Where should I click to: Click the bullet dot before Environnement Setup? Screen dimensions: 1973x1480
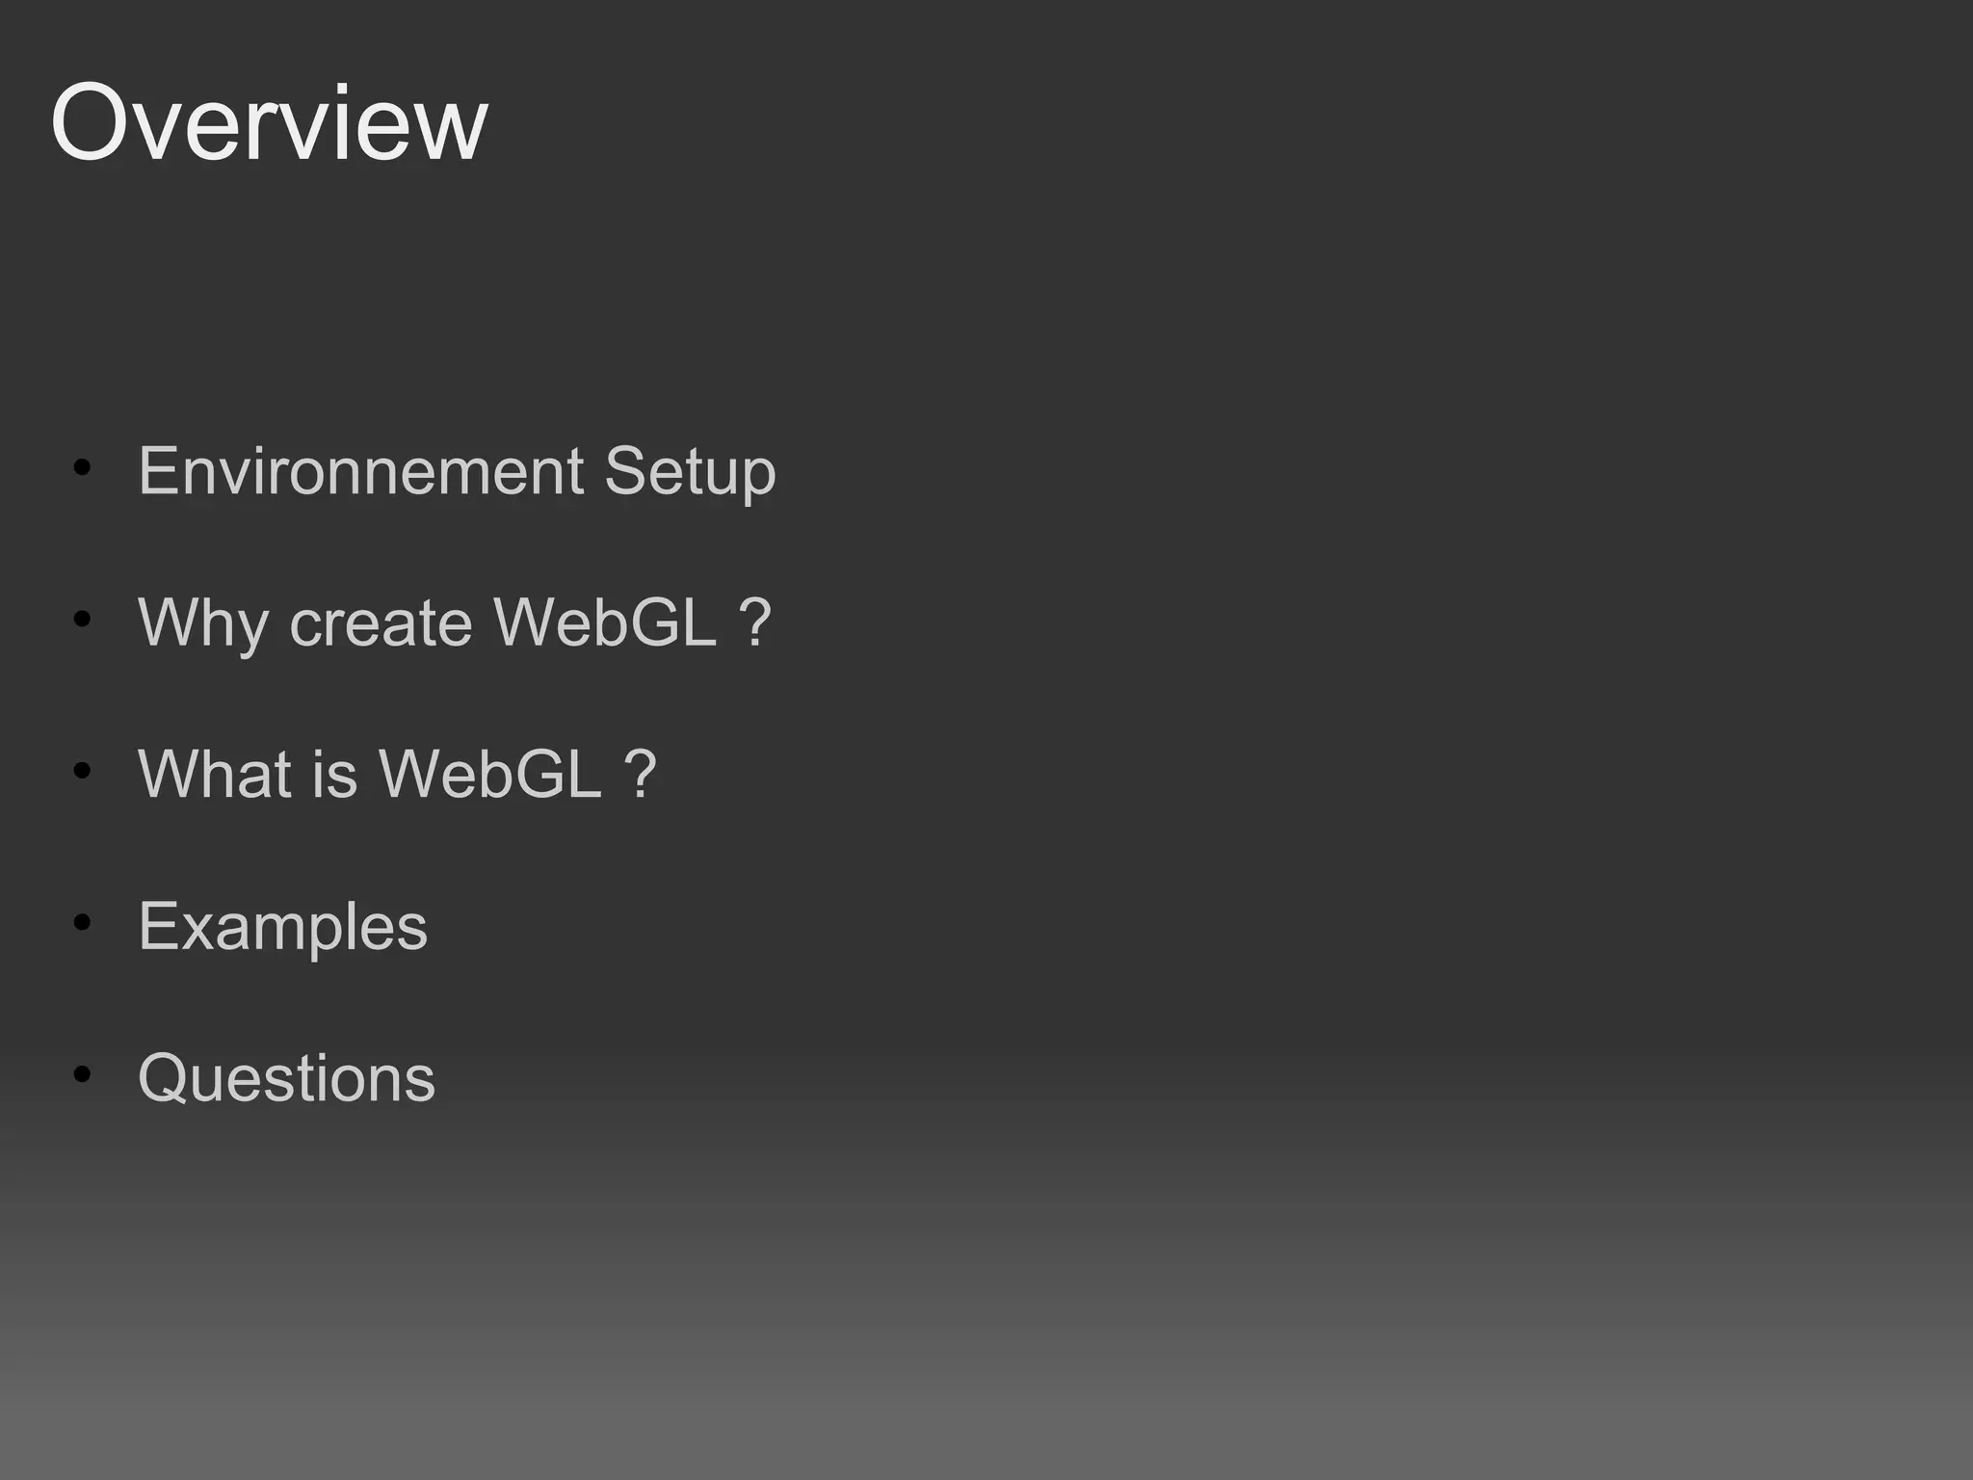(x=82, y=469)
